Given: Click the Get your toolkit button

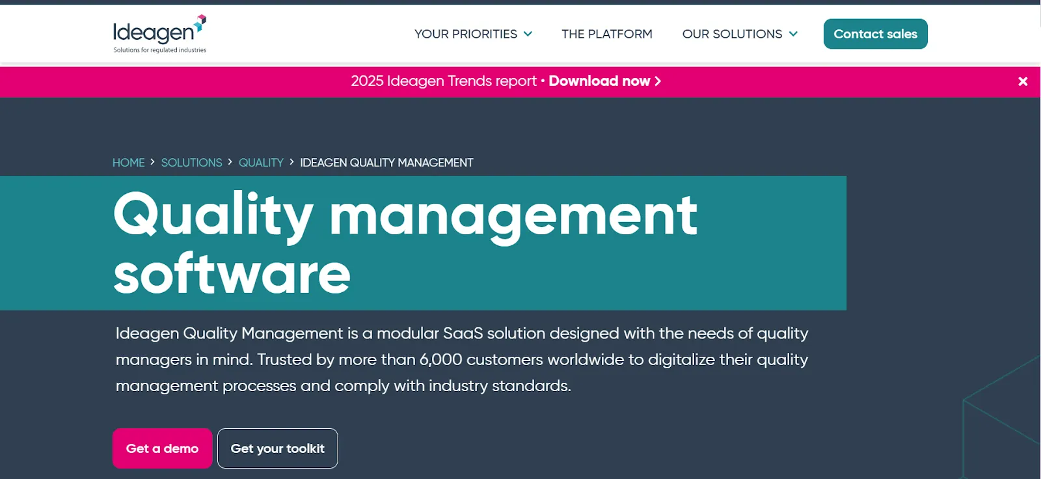Looking at the screenshot, I should click(x=278, y=448).
